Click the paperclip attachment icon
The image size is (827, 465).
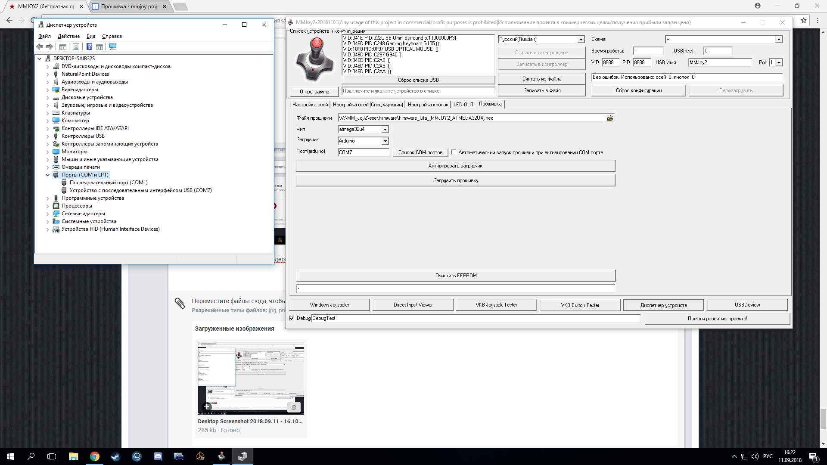pyautogui.click(x=180, y=303)
